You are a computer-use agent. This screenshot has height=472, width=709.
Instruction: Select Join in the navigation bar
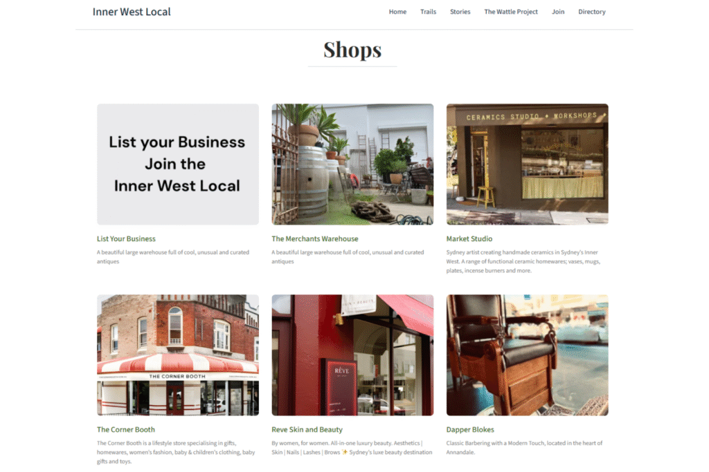(x=558, y=12)
